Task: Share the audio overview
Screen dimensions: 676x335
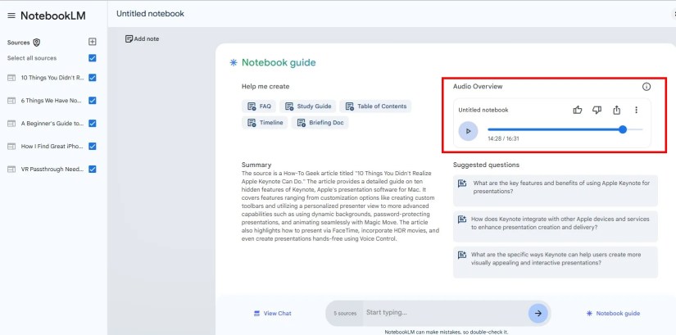Action: point(616,110)
